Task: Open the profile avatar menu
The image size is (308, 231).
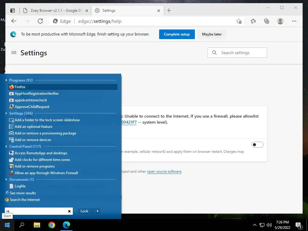Action: 280,21
